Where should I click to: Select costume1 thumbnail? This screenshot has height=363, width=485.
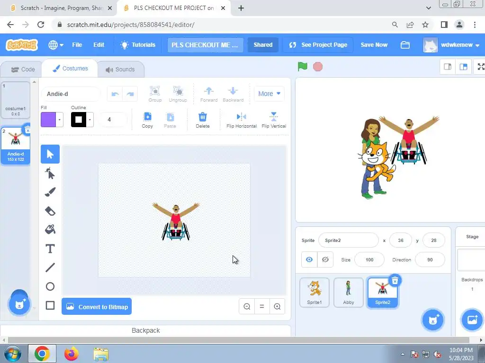pos(16,100)
